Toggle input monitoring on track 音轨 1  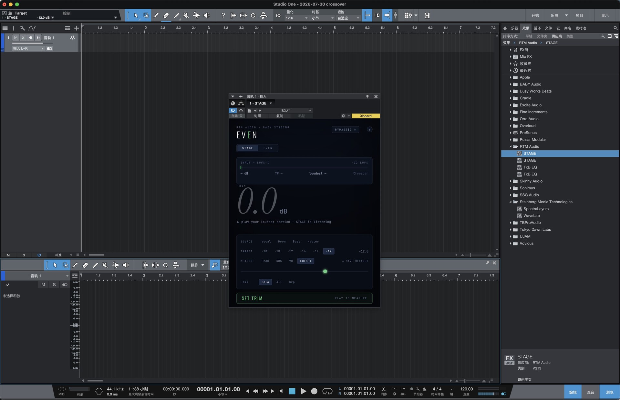pos(38,38)
